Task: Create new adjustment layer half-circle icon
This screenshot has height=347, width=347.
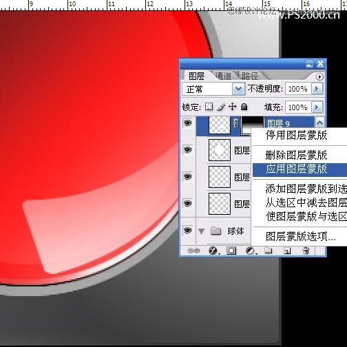Action: (251, 251)
